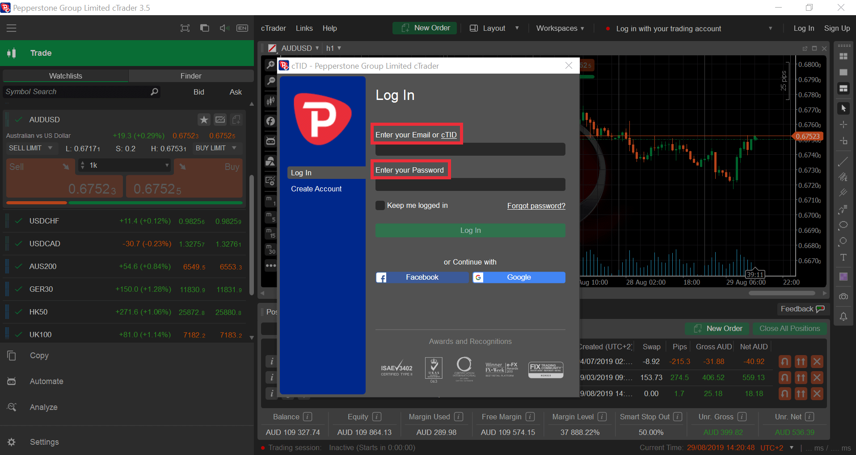Open the trading account selector dropdown
The image size is (856, 455).
770,28
